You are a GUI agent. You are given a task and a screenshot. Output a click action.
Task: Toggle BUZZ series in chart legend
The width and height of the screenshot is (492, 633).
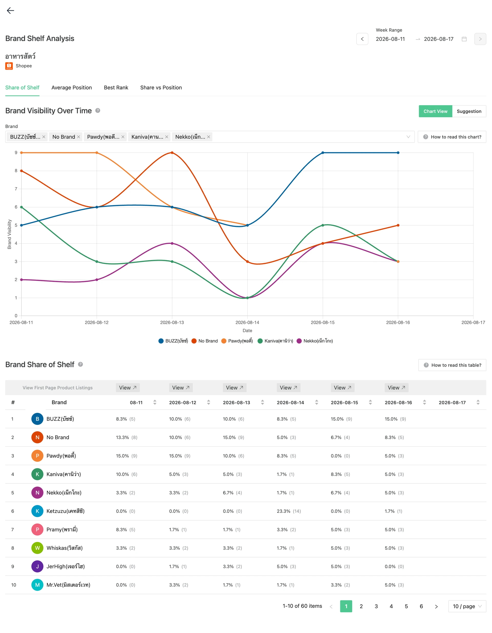pyautogui.click(x=173, y=341)
